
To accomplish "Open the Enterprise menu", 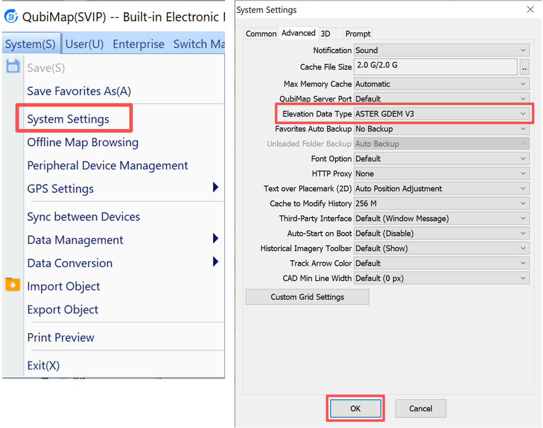I will pos(139,44).
